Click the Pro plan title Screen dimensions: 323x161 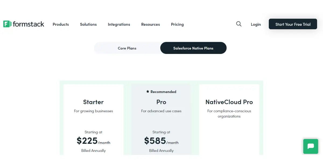click(161, 102)
